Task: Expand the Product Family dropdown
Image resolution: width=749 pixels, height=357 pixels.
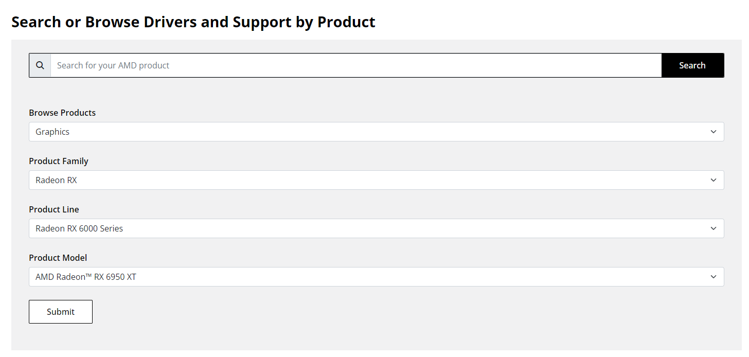Action: [x=376, y=180]
